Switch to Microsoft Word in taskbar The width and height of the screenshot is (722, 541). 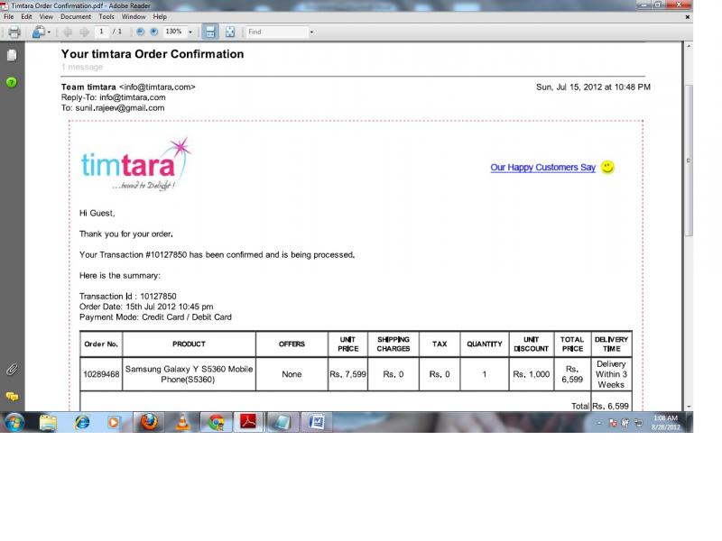click(x=317, y=422)
